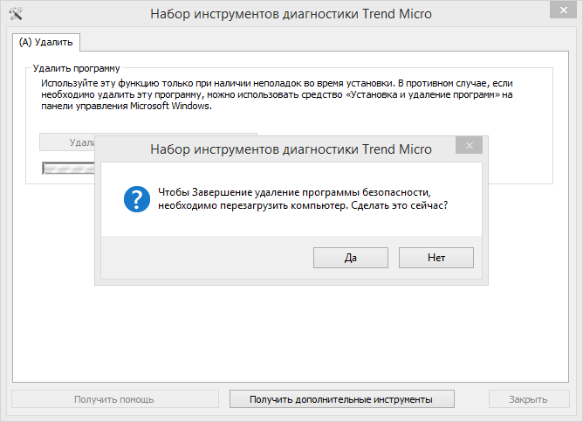Click the Получить помощь button

click(x=114, y=399)
